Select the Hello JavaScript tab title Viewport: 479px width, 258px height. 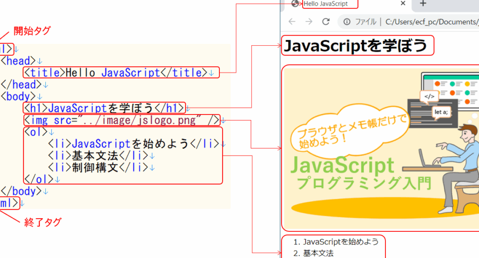tap(326, 4)
